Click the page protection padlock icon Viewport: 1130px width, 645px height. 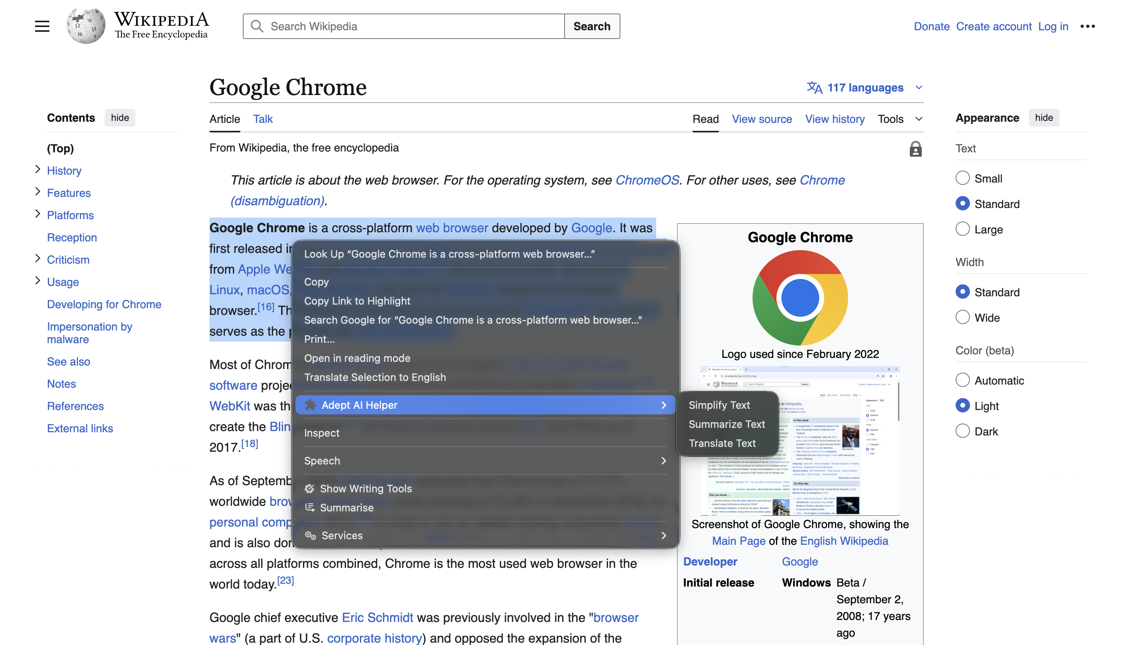click(x=915, y=149)
